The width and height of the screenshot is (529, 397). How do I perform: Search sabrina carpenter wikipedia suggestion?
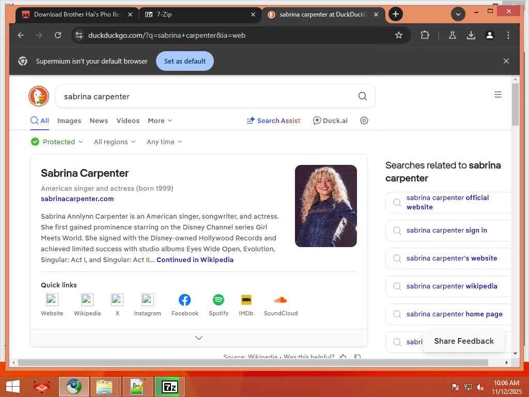[448, 286]
